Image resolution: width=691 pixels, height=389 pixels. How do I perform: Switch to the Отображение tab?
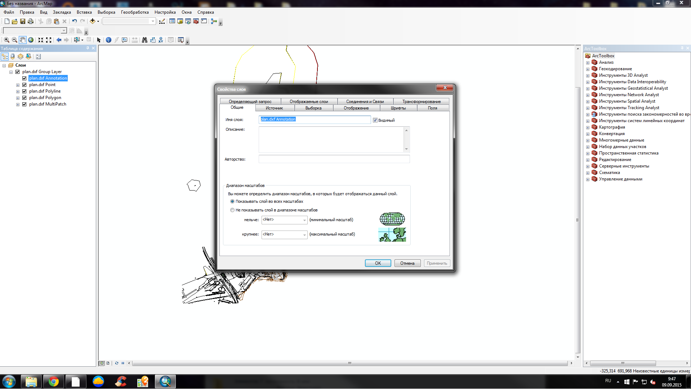coord(356,108)
